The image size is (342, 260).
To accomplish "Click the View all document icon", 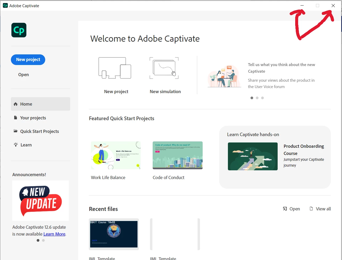I will coord(311,209).
